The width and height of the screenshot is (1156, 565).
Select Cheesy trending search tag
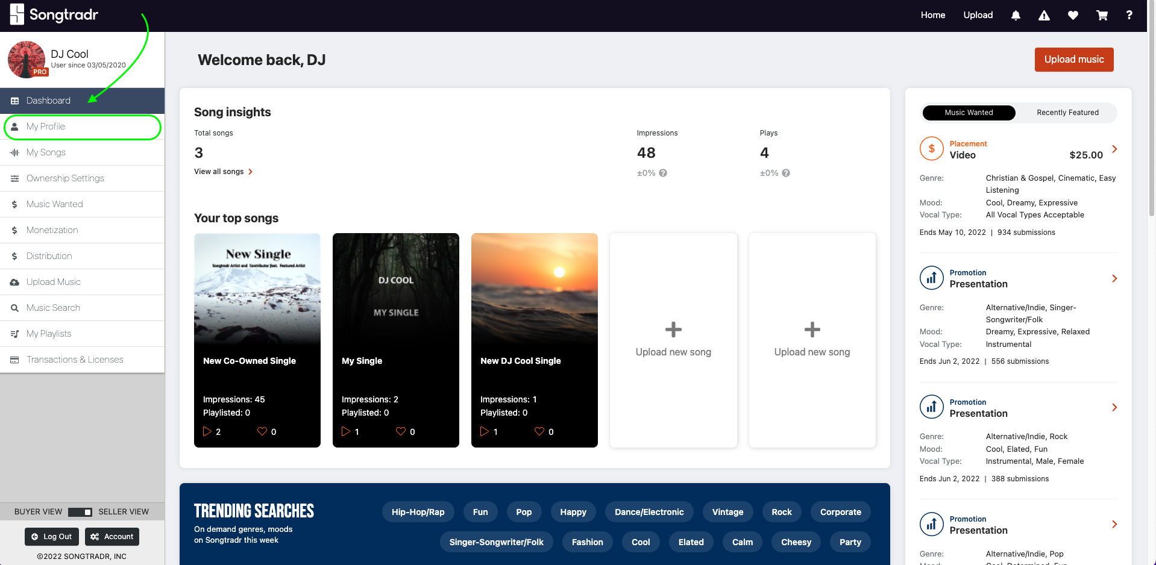(796, 542)
